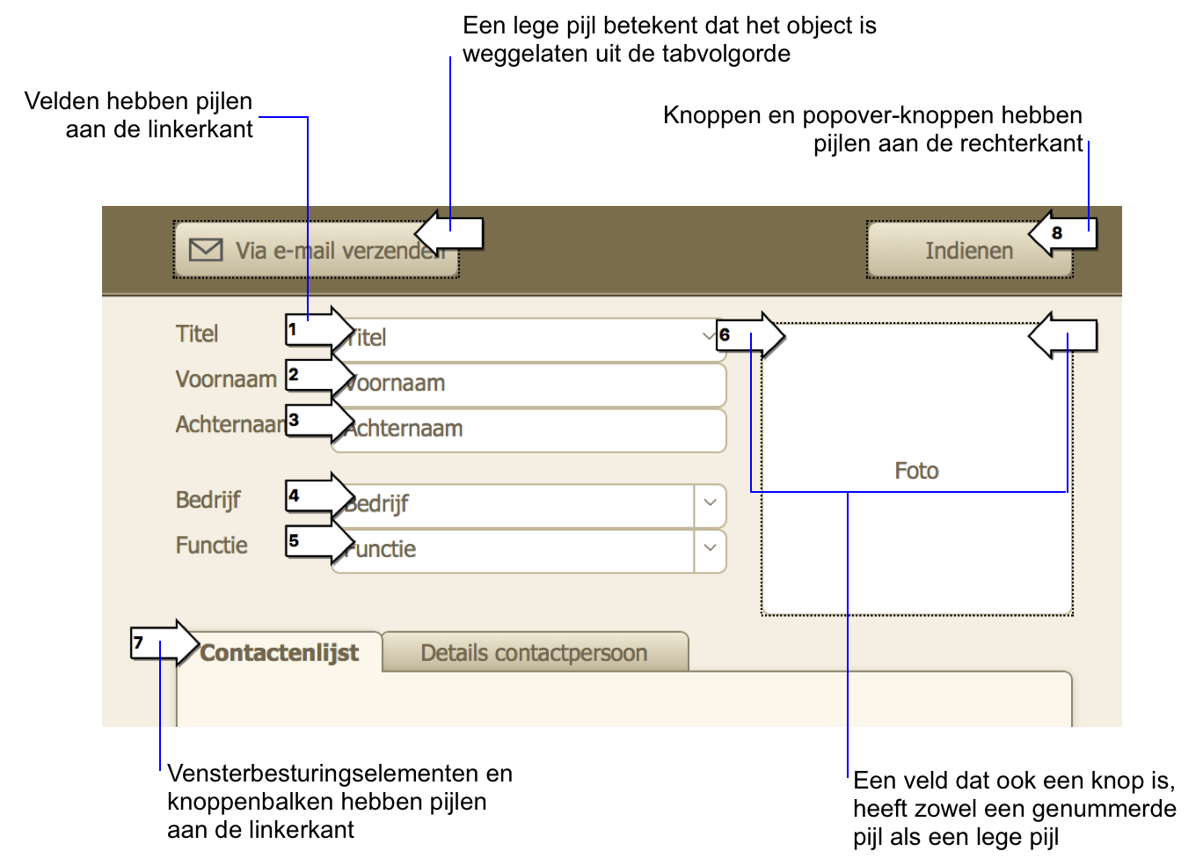
Task: Expand the Functie combo box chevron
Action: tap(710, 548)
